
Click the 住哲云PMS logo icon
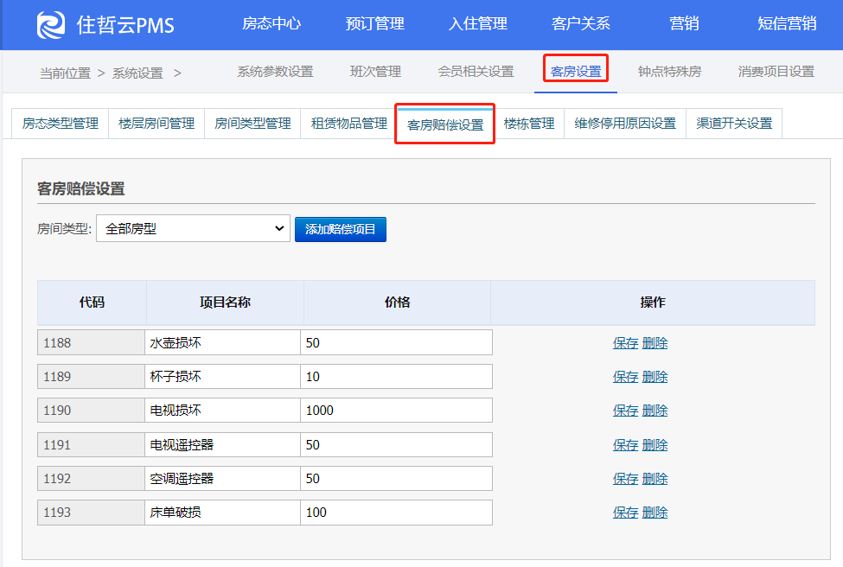[x=51, y=25]
